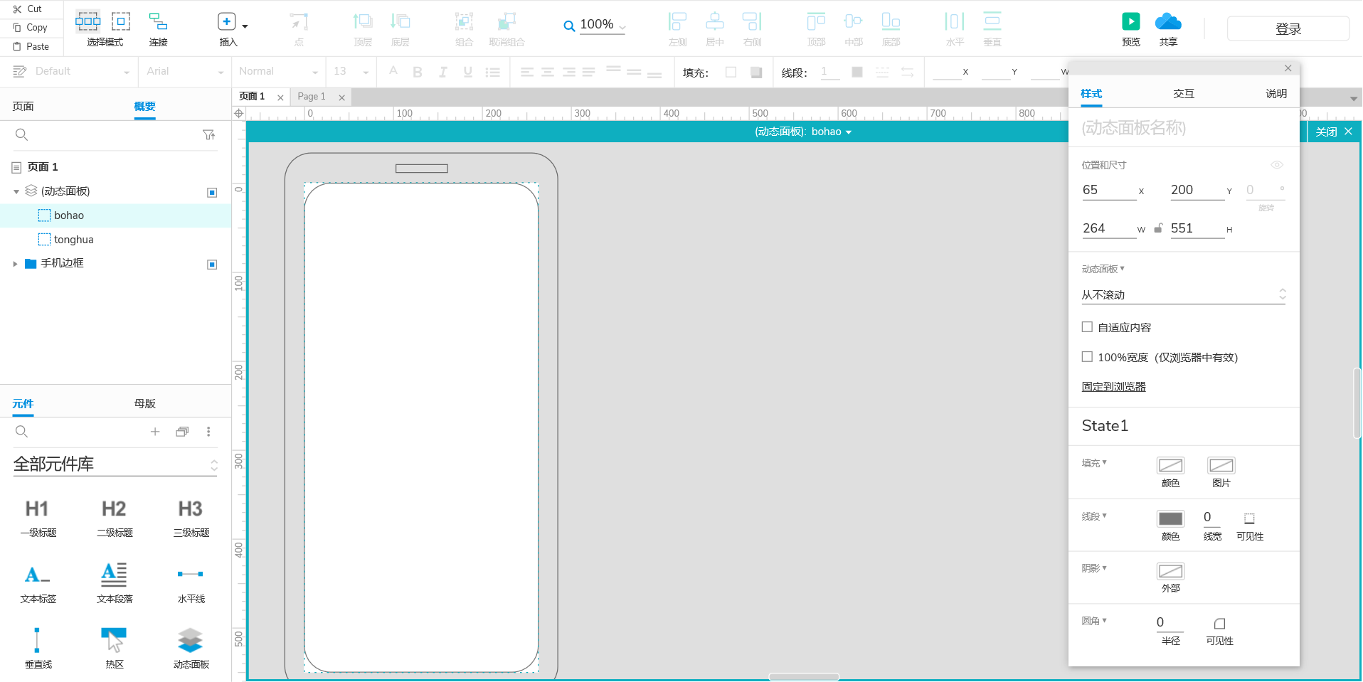The height and width of the screenshot is (682, 1363).
Task: Click distribute vertically (垂直) icon
Action: [x=992, y=21]
